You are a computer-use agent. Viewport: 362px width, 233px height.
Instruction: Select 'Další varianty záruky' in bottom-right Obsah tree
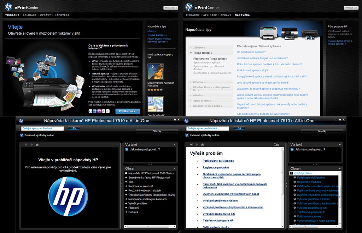click(309, 216)
